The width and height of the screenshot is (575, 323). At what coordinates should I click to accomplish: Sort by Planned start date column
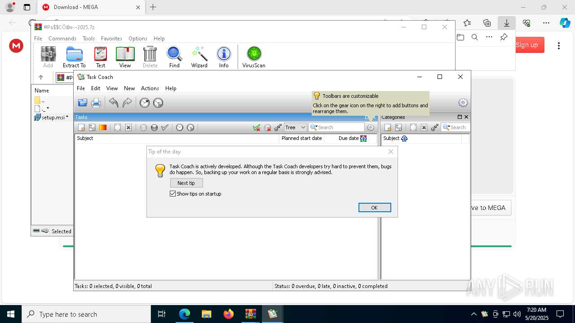[301, 138]
